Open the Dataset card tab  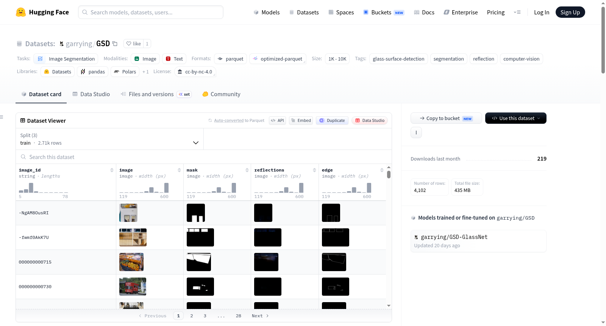point(41,94)
